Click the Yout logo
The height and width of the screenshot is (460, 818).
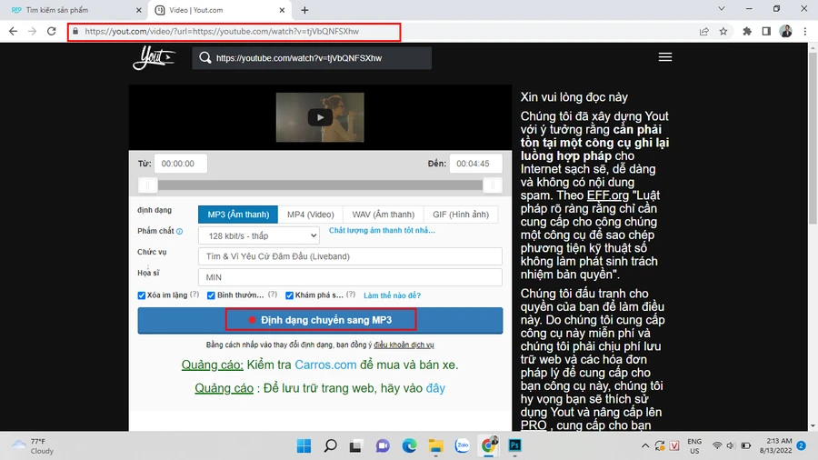[x=154, y=57]
